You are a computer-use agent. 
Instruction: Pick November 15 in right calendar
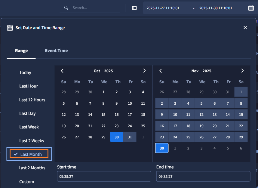coord(241,115)
